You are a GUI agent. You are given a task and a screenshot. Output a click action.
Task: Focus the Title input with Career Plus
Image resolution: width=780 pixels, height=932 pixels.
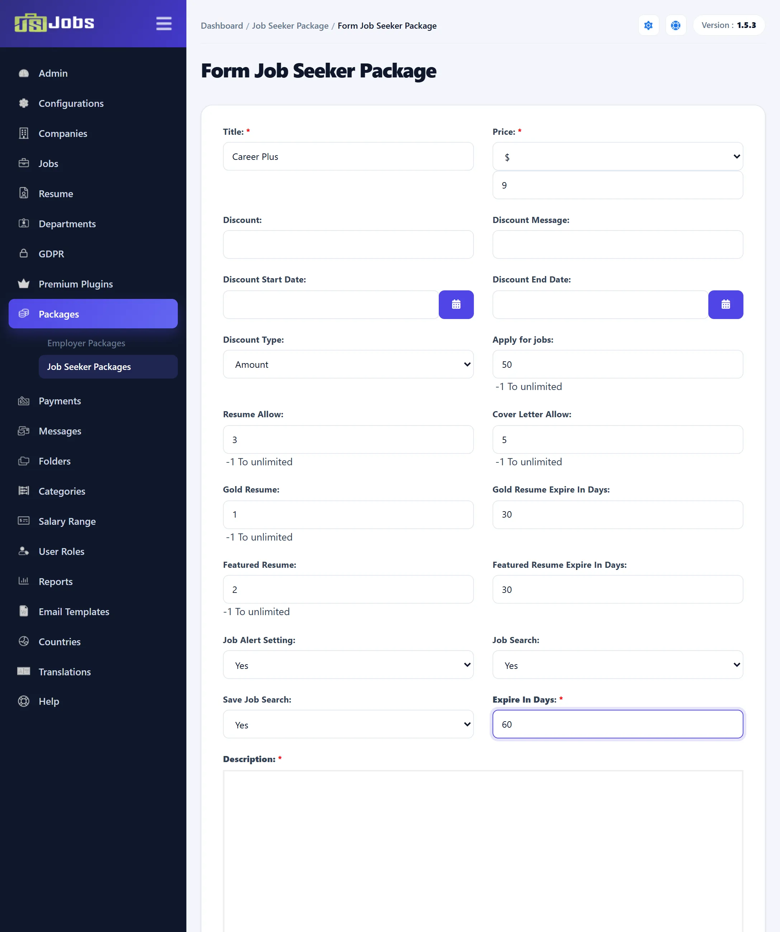click(348, 156)
